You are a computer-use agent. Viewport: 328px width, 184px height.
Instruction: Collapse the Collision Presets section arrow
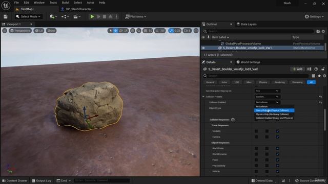pyautogui.click(x=203, y=97)
